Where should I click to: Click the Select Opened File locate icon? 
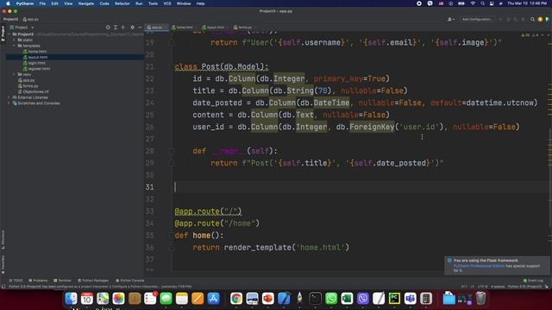108,27
